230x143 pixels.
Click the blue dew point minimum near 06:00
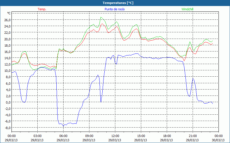point(64,126)
